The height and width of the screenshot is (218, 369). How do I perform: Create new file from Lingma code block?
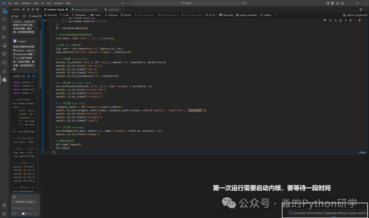pyautogui.click(x=33, y=76)
